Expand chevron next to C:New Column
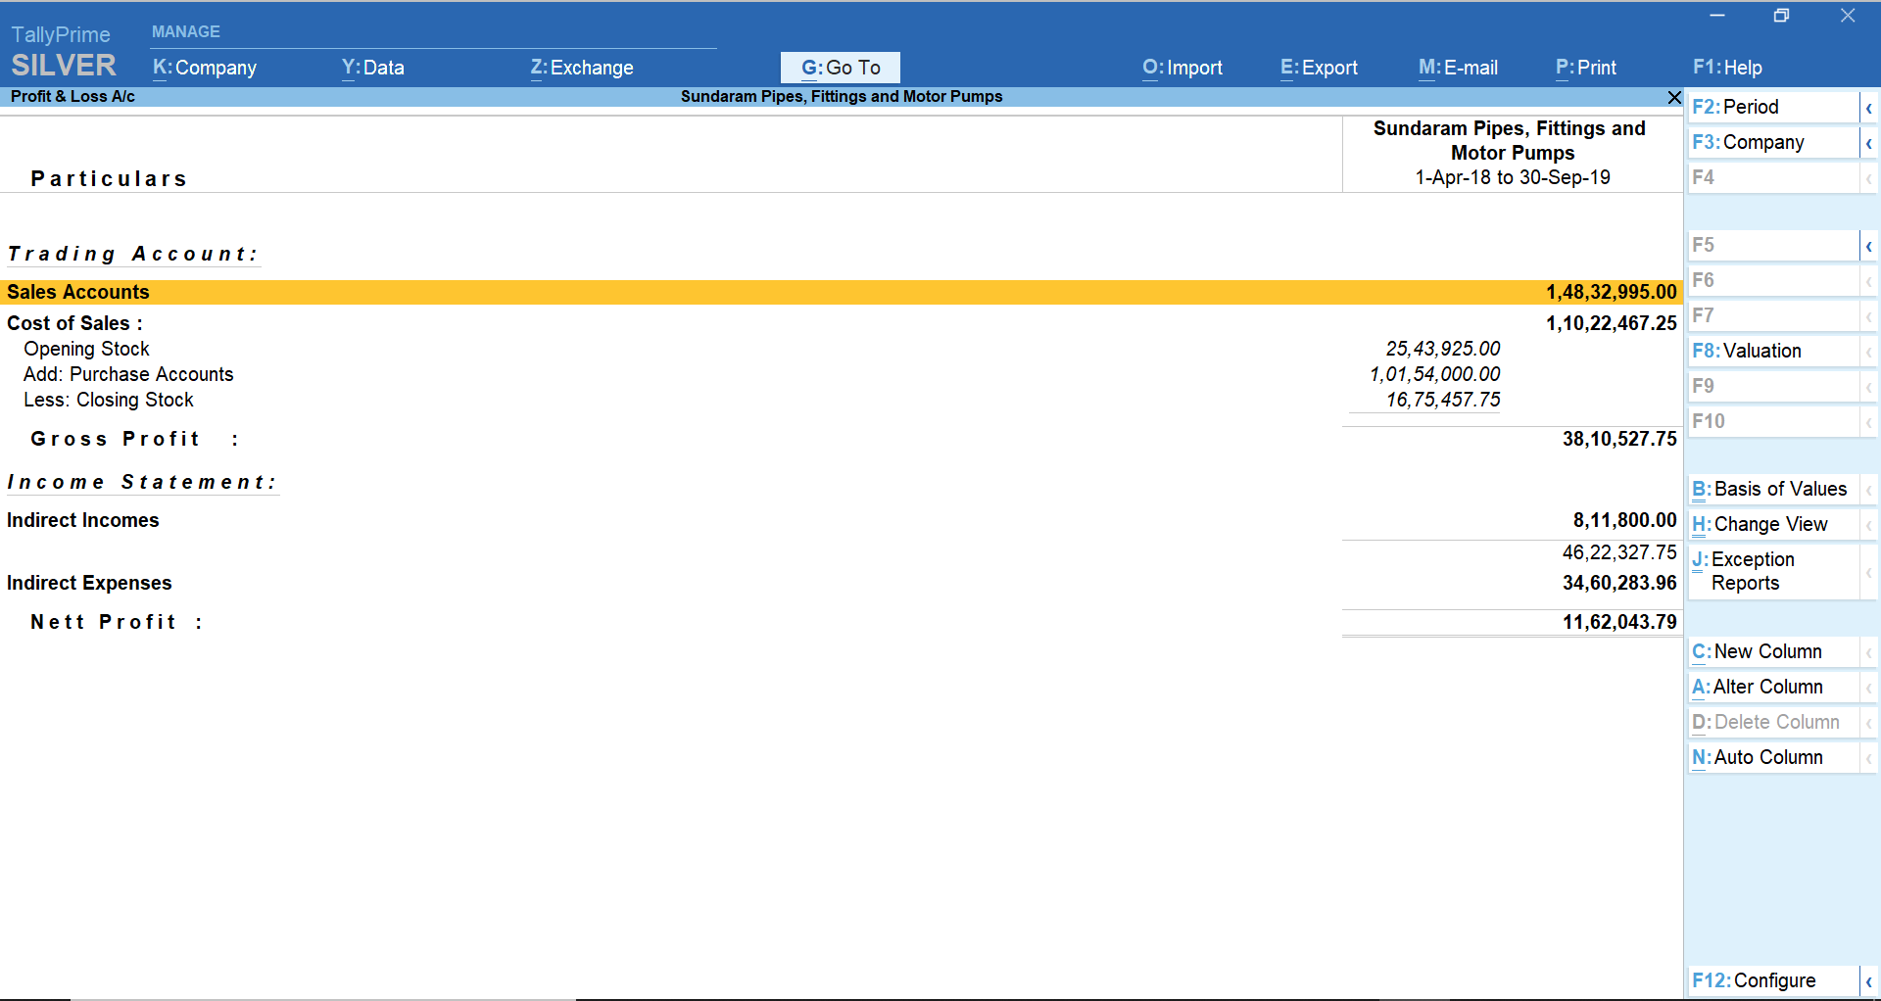The height and width of the screenshot is (1001, 1881). click(x=1869, y=652)
